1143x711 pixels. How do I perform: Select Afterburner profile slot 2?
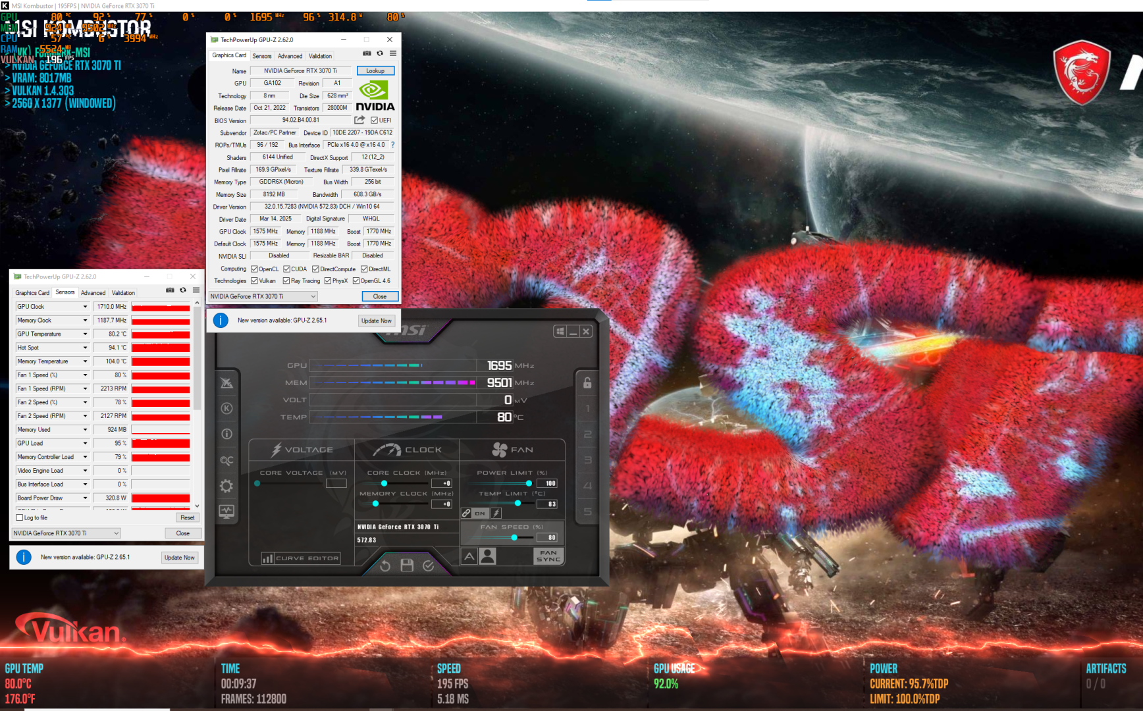587,434
